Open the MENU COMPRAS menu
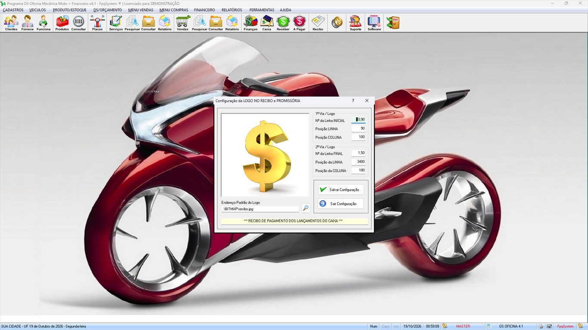The height and width of the screenshot is (330, 588). coord(173,10)
